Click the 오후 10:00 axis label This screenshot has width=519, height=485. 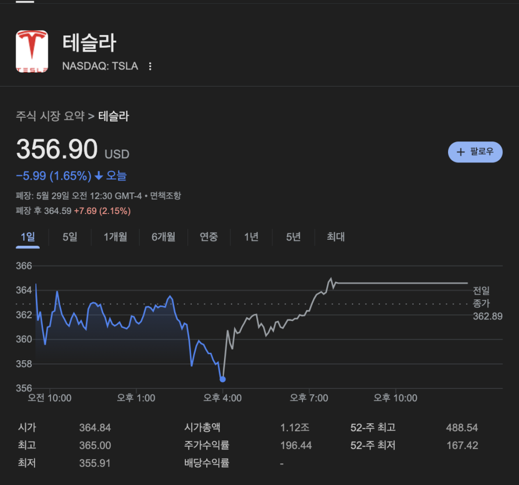coord(395,398)
